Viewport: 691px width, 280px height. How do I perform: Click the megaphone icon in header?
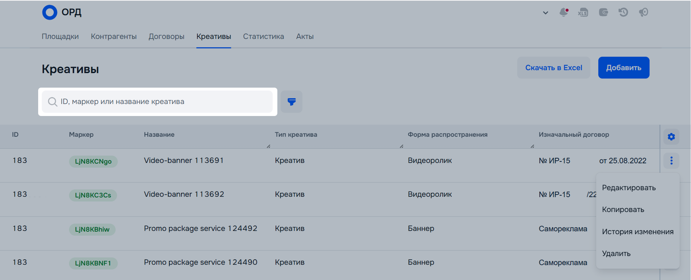click(x=643, y=12)
